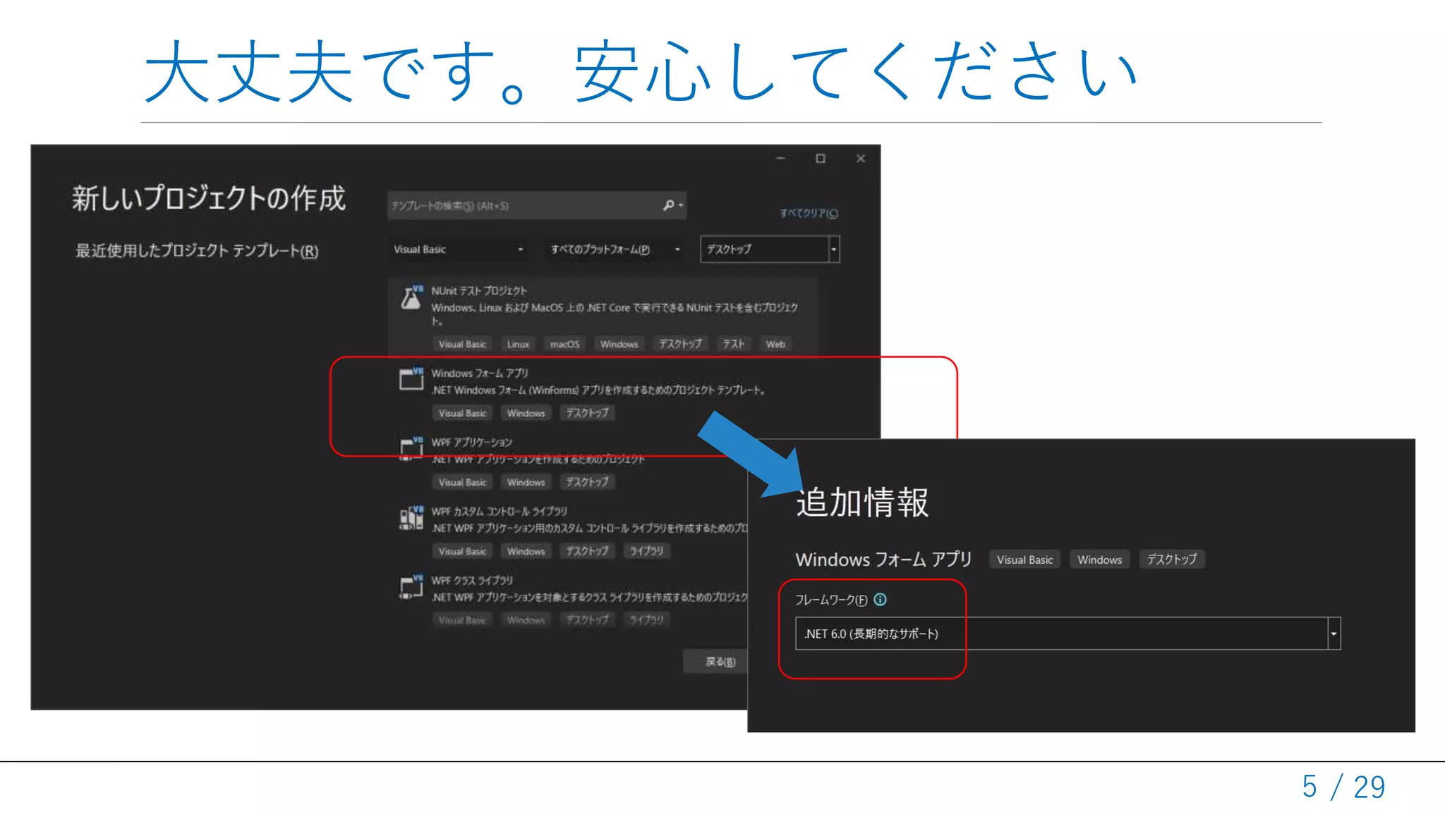The width and height of the screenshot is (1445, 813).
Task: Open the すべてのプラットフォーム dropdown
Action: tap(615, 249)
